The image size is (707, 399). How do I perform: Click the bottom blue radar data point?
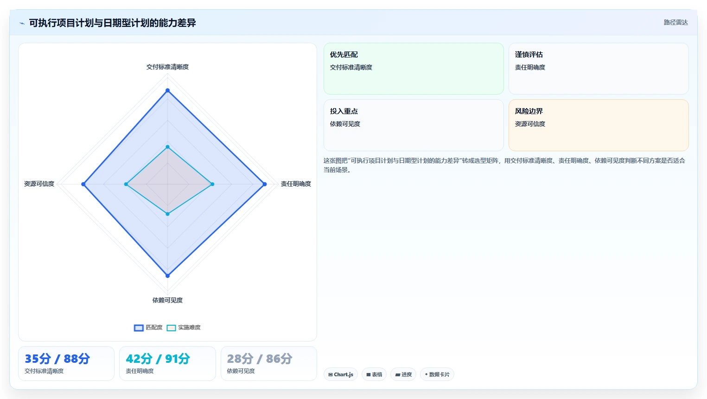click(x=167, y=276)
